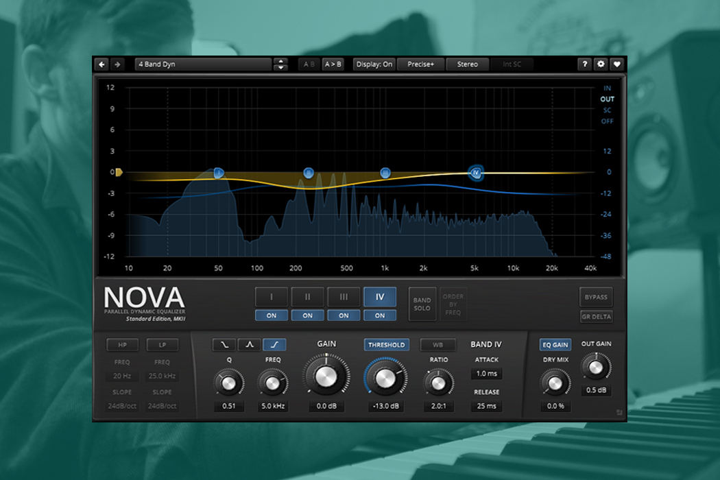Click ORDER BY FREQ button
This screenshot has width=720, height=480.
click(453, 304)
